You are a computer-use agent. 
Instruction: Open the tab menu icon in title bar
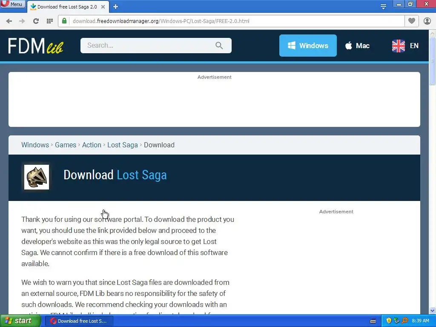click(384, 6)
